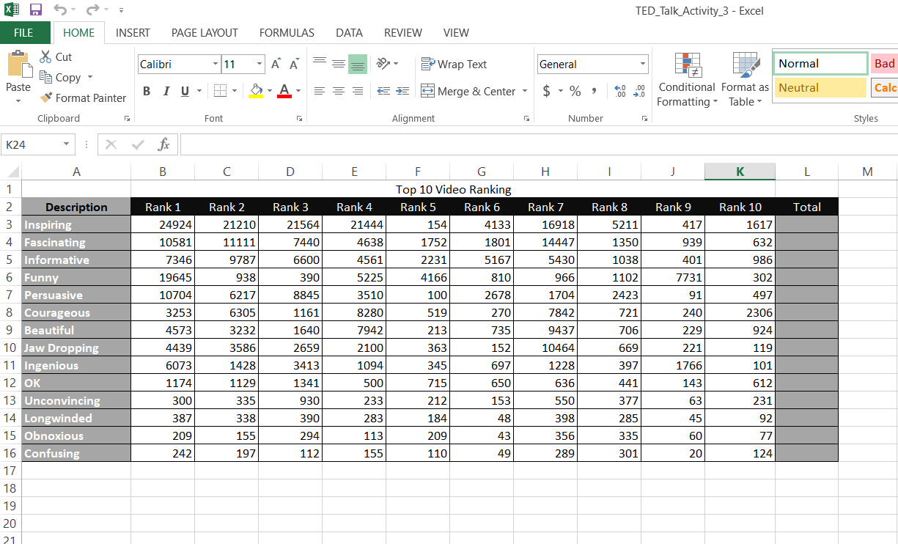Screen dimensions: 898x544
Task: Toggle Underline formatting
Action: point(184,91)
